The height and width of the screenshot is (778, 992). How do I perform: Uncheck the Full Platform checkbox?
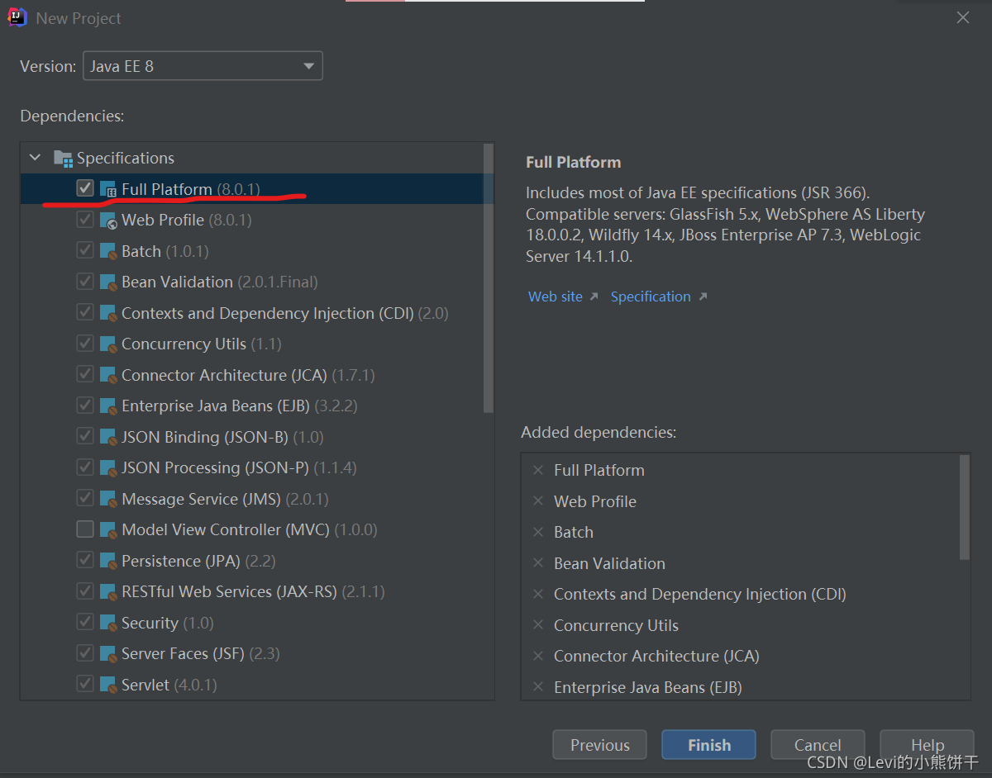pyautogui.click(x=85, y=188)
